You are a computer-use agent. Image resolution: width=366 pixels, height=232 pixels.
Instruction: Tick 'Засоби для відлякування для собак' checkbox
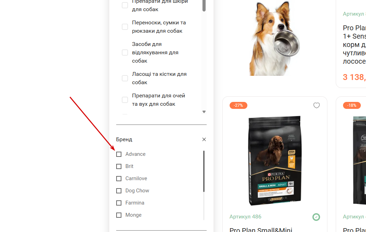click(x=125, y=53)
